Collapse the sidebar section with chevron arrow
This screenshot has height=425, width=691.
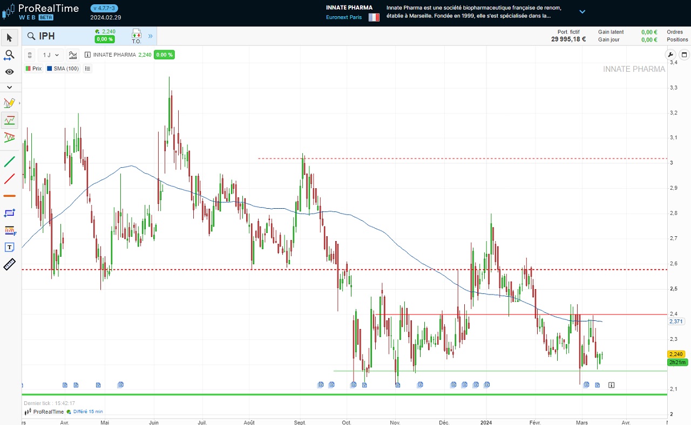pos(9,87)
